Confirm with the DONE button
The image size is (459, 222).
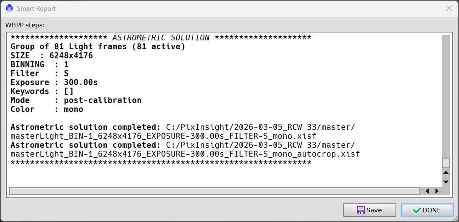click(x=427, y=210)
